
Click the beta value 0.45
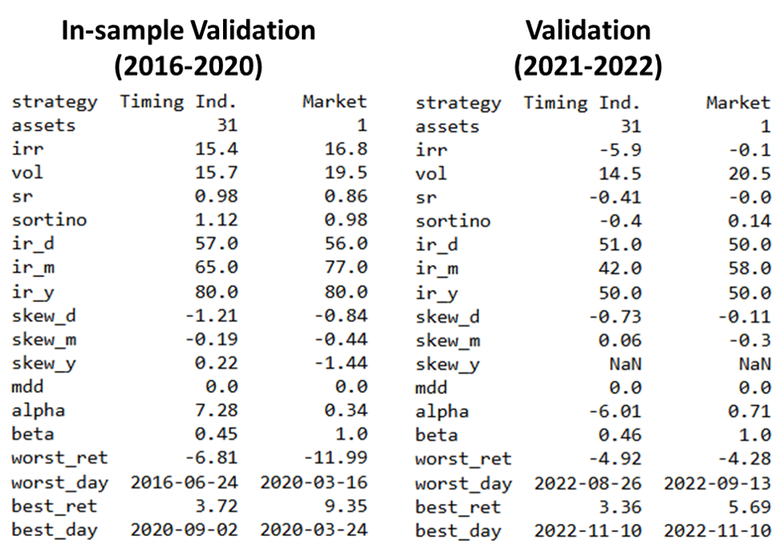(x=216, y=435)
